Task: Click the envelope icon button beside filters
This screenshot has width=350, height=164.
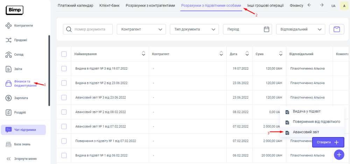Action: coord(337,29)
